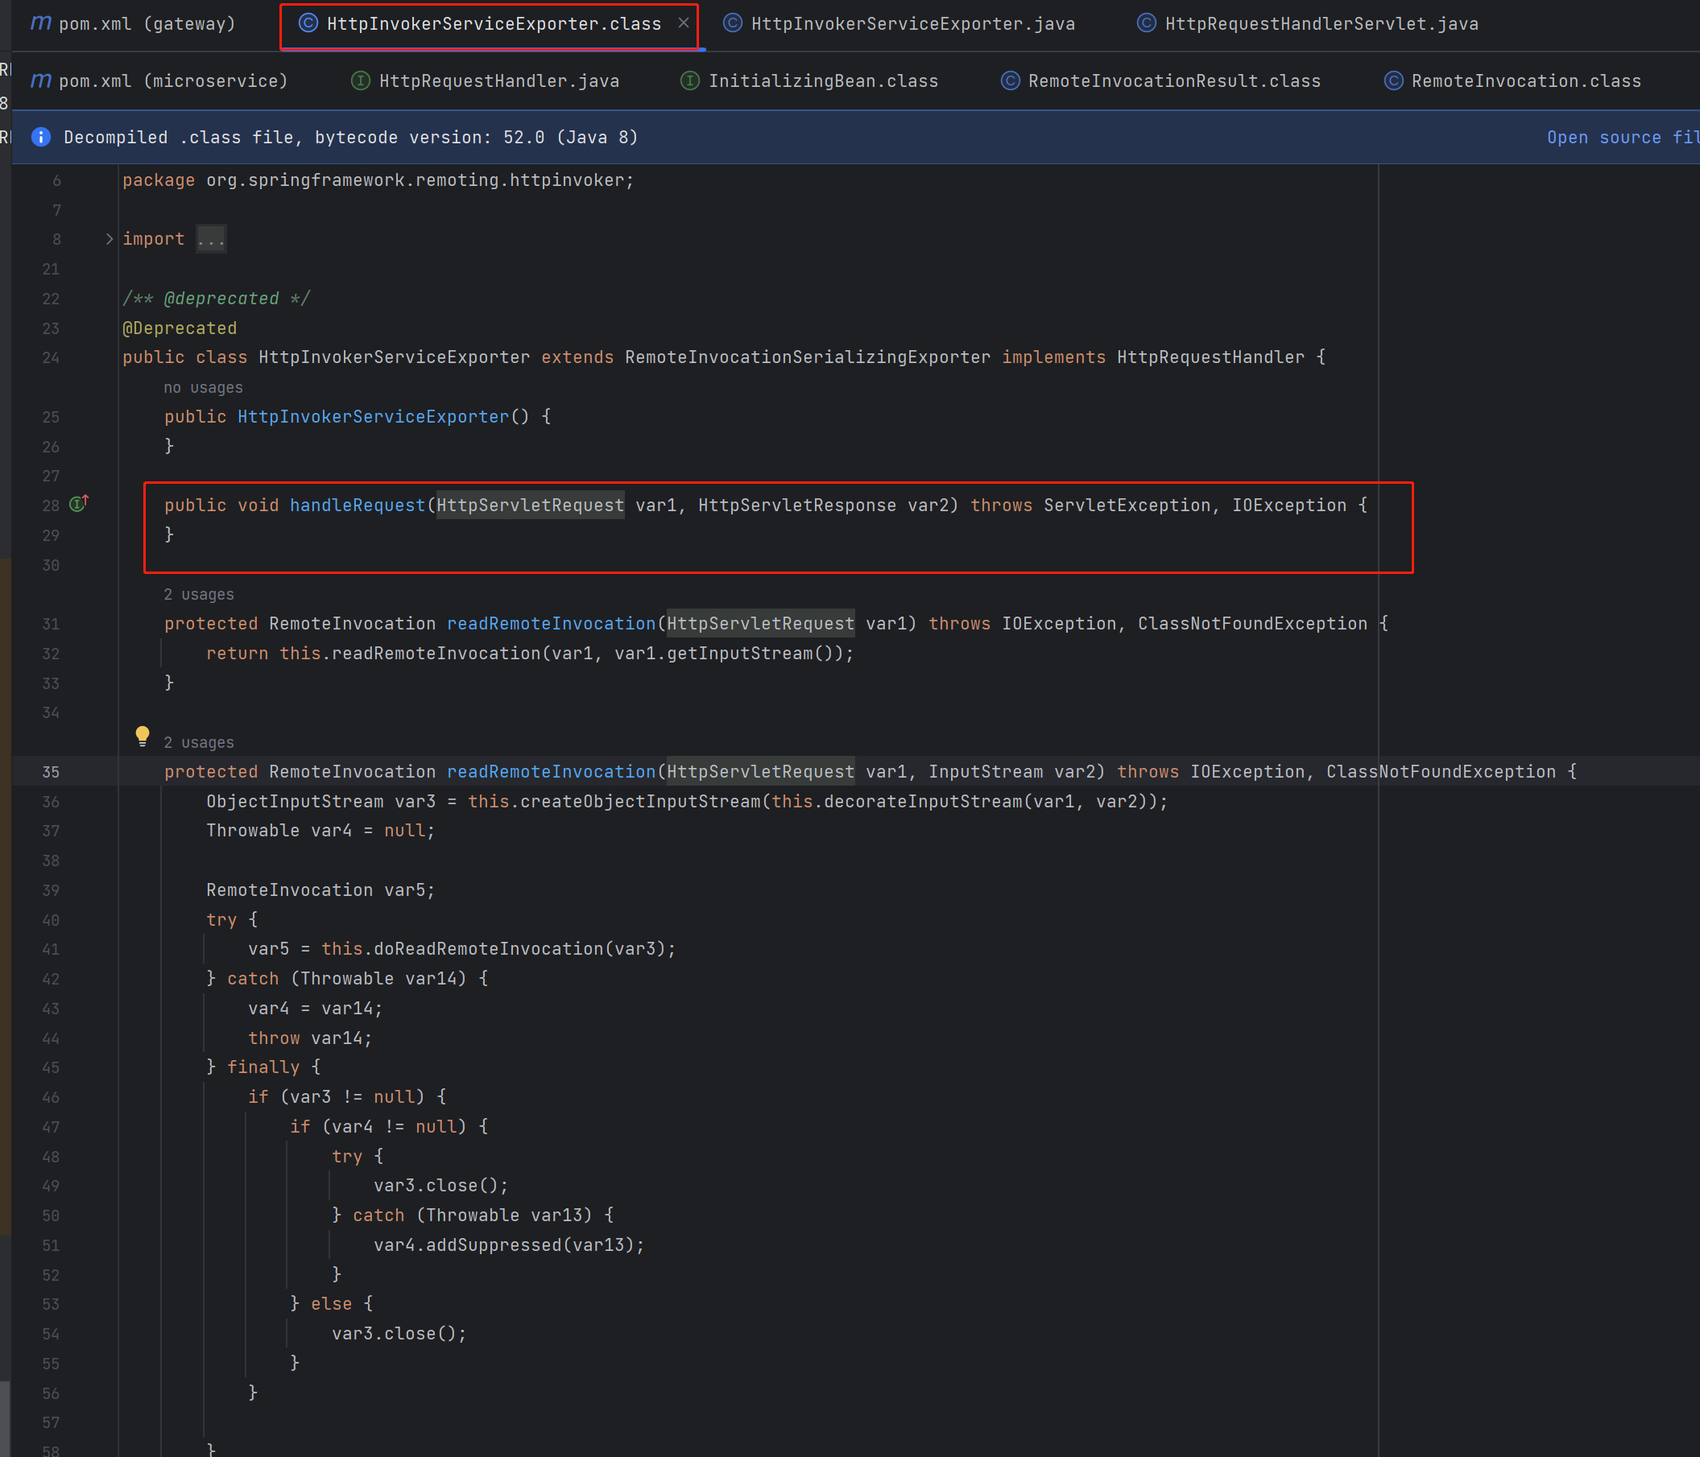Switch to RemoteInvocationResult.class tab
The height and width of the screenshot is (1457, 1700).
pos(1173,80)
